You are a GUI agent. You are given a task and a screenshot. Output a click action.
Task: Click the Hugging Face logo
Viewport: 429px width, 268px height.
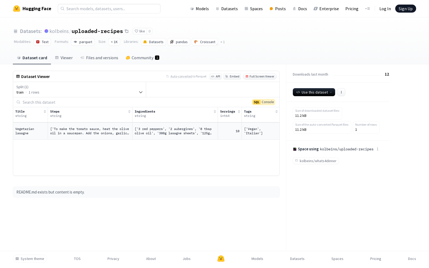click(32, 9)
